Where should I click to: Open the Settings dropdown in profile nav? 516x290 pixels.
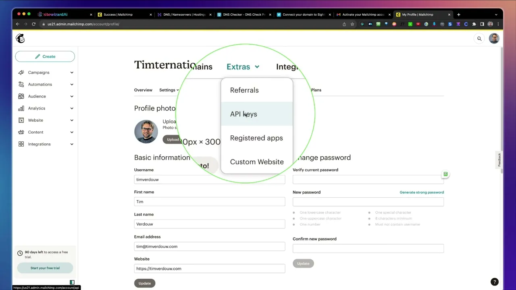[169, 90]
